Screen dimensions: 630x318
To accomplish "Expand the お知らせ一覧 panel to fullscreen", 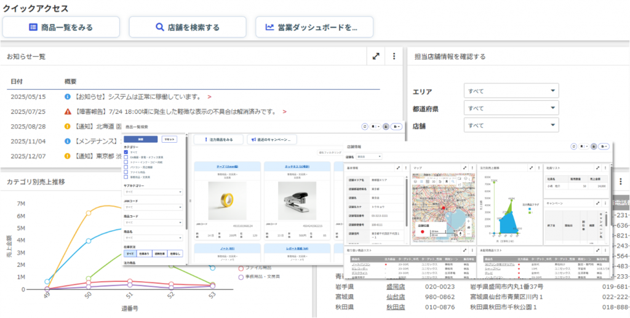I will pos(376,57).
